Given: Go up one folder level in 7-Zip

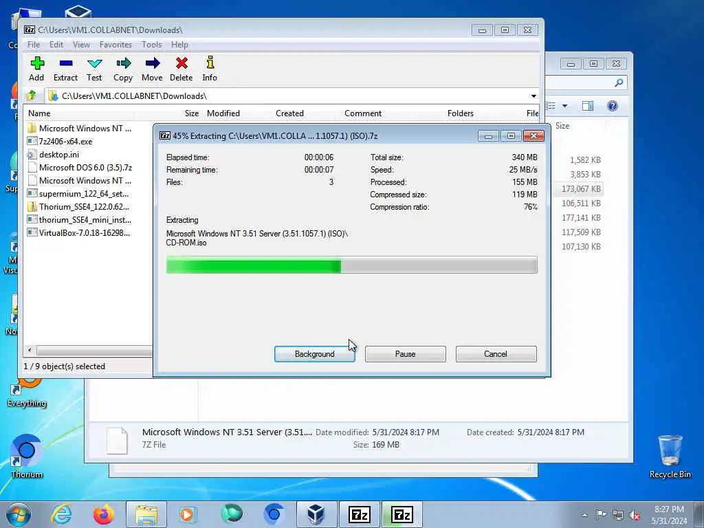Looking at the screenshot, I should pos(32,96).
